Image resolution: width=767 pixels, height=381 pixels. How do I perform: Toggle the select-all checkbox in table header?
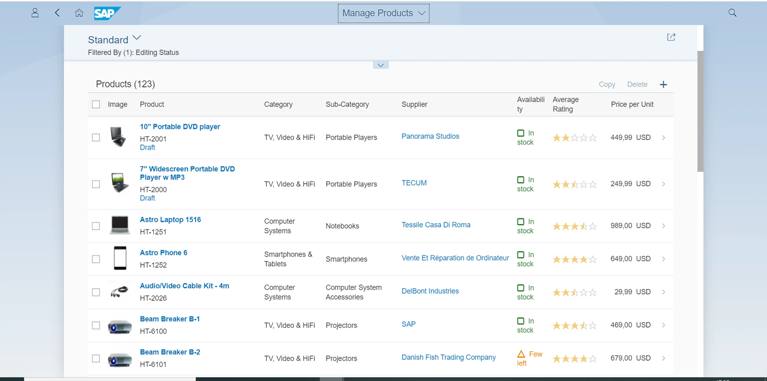point(96,105)
